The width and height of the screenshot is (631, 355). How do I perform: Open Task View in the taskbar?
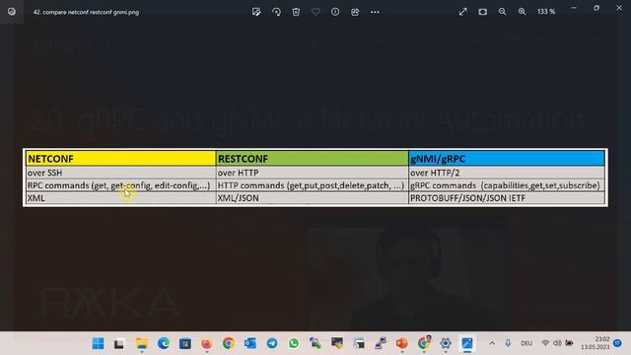pos(119,343)
